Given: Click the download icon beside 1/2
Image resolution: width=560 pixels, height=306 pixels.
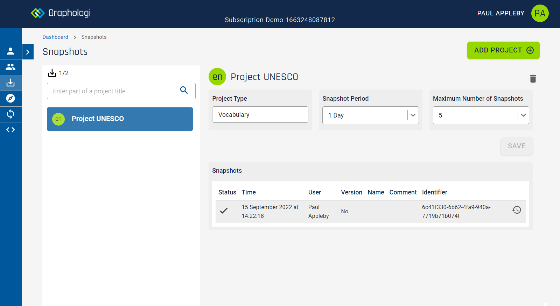Looking at the screenshot, I should [52, 73].
